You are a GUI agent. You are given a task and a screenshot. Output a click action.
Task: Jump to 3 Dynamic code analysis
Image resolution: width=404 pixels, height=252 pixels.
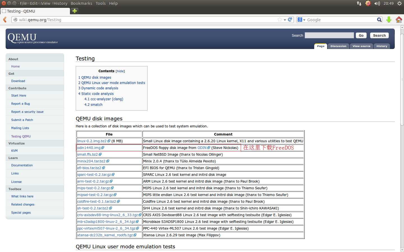[x=98, y=88]
